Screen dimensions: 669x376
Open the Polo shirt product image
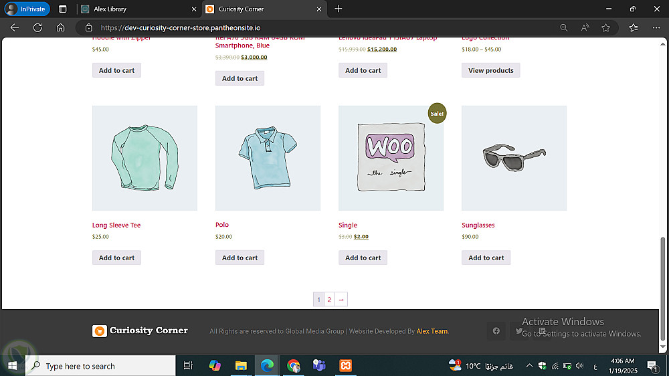[x=268, y=158]
